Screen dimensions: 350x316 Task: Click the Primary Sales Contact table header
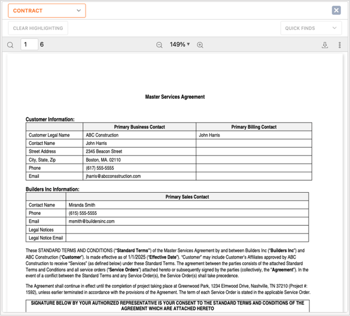[187, 197]
